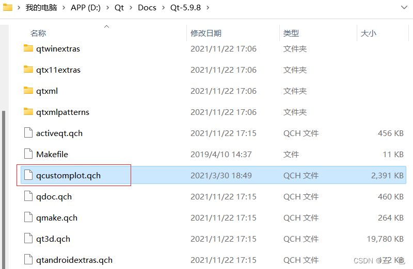Click QCH 文件 type of qcustomplot.qch
Image resolution: width=413 pixels, height=269 pixels.
[301, 175]
